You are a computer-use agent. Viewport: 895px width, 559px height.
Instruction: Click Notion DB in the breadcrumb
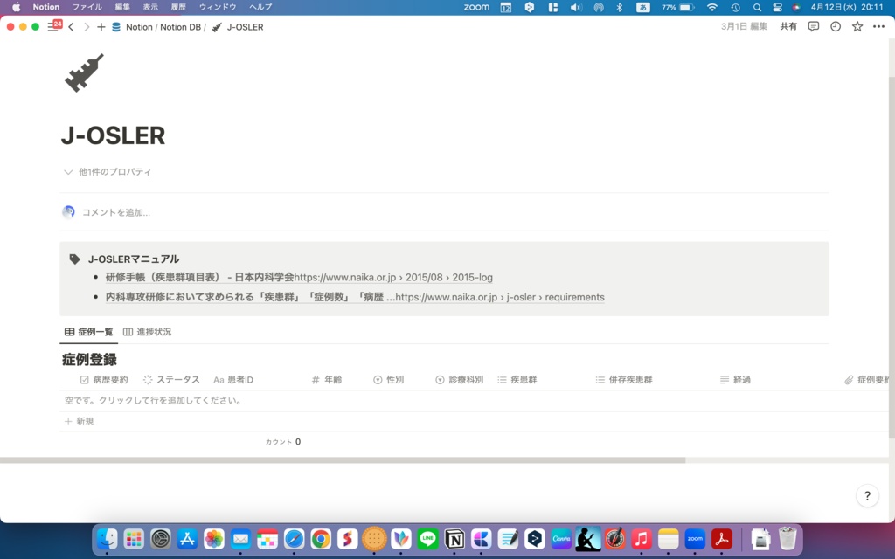pyautogui.click(x=180, y=27)
